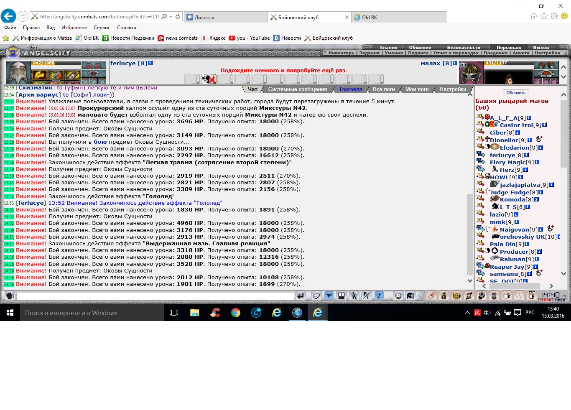Viewport: 571px width, 410px height.
Task: Click the EXIT door icon
Action: pos(532,295)
